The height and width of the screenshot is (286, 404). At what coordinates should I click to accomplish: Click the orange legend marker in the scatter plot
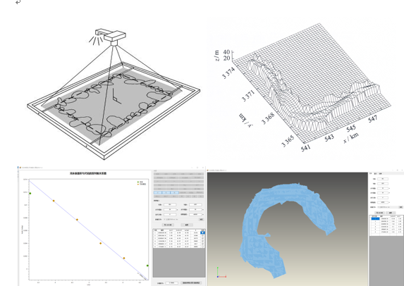pyautogui.click(x=138, y=184)
